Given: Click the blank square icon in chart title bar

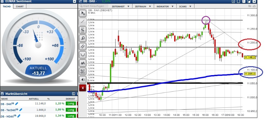Looking at the screenshot, I should 238,1.
